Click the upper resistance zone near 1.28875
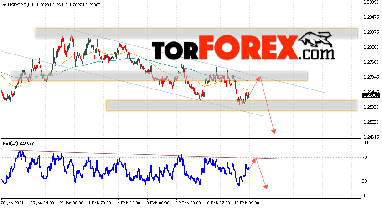The height and width of the screenshot is (208, 382). (x=196, y=33)
